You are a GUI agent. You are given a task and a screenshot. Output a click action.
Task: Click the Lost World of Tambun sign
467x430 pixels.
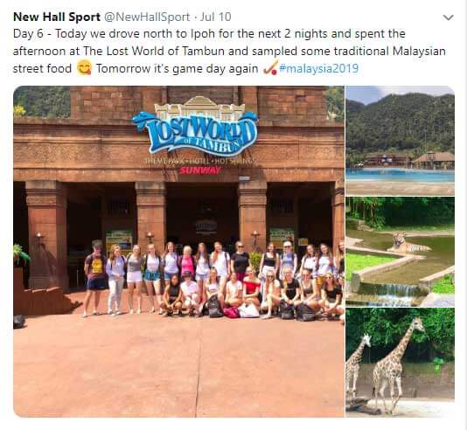click(195, 133)
